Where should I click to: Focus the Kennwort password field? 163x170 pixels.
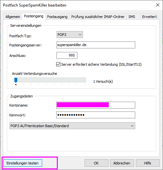click(96, 115)
